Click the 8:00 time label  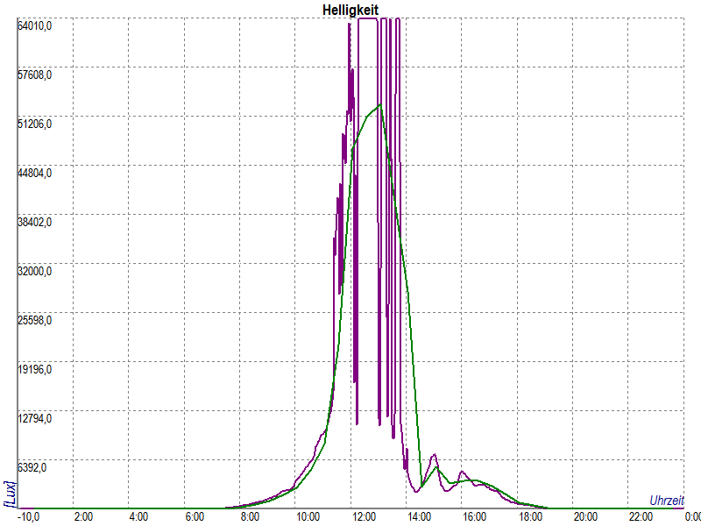pyautogui.click(x=250, y=517)
